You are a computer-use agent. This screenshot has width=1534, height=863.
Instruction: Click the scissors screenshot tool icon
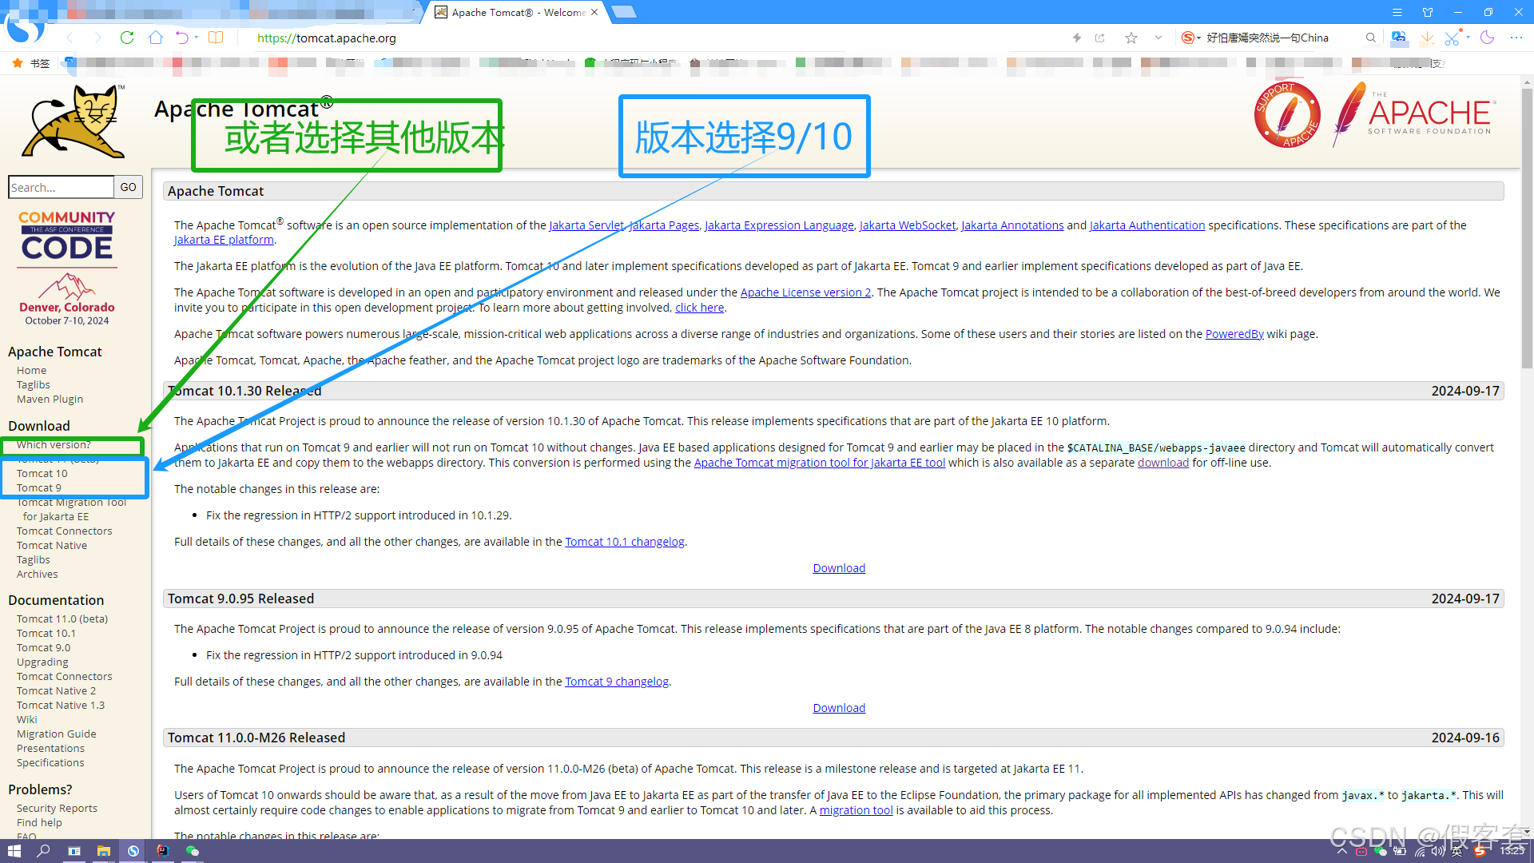click(1452, 38)
